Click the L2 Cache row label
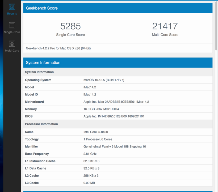218x192 pixels. 32,175
